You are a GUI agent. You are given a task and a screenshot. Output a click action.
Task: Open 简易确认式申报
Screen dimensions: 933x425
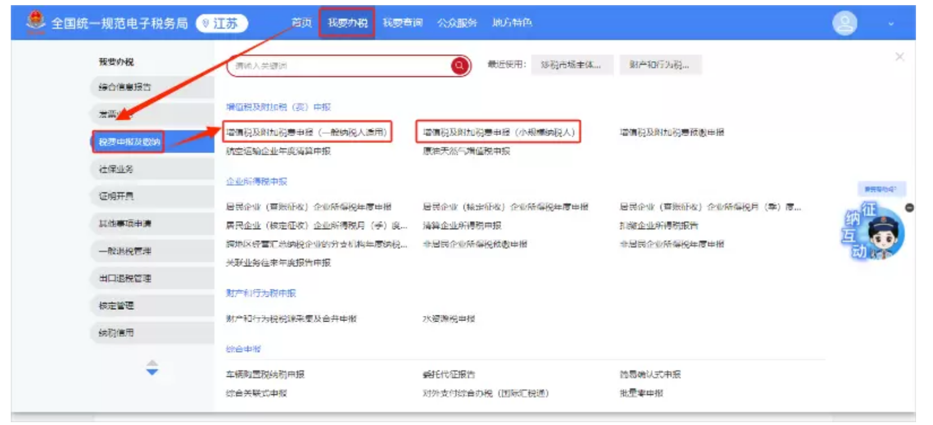pyautogui.click(x=650, y=374)
